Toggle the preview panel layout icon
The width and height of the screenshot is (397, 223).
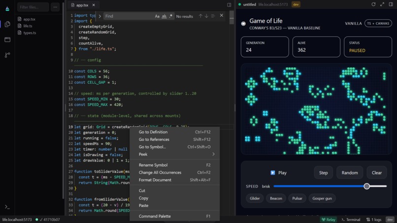tap(391, 4)
